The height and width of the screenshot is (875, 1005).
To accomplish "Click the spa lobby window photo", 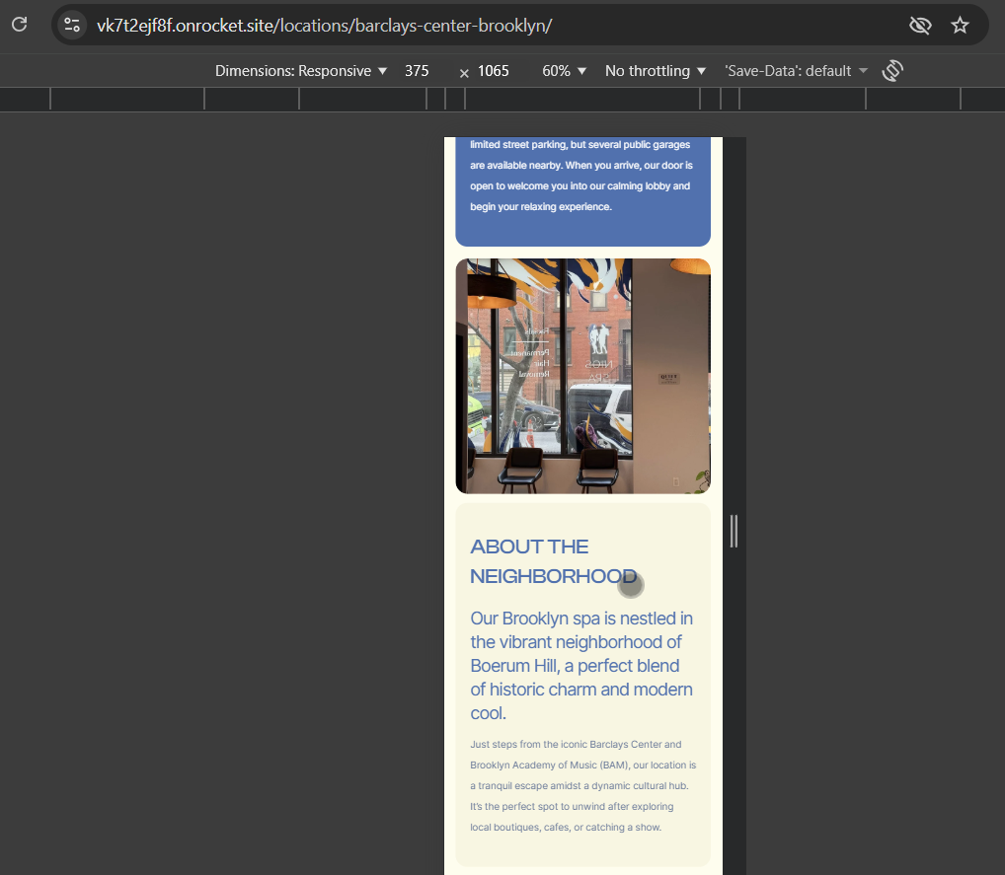I will [x=582, y=376].
